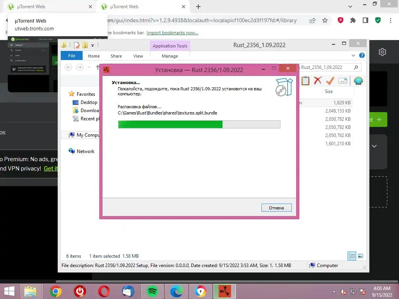Click the red X delete icon
Image resolution: width=399 pixels, height=299 pixels.
pyautogui.click(x=318, y=81)
